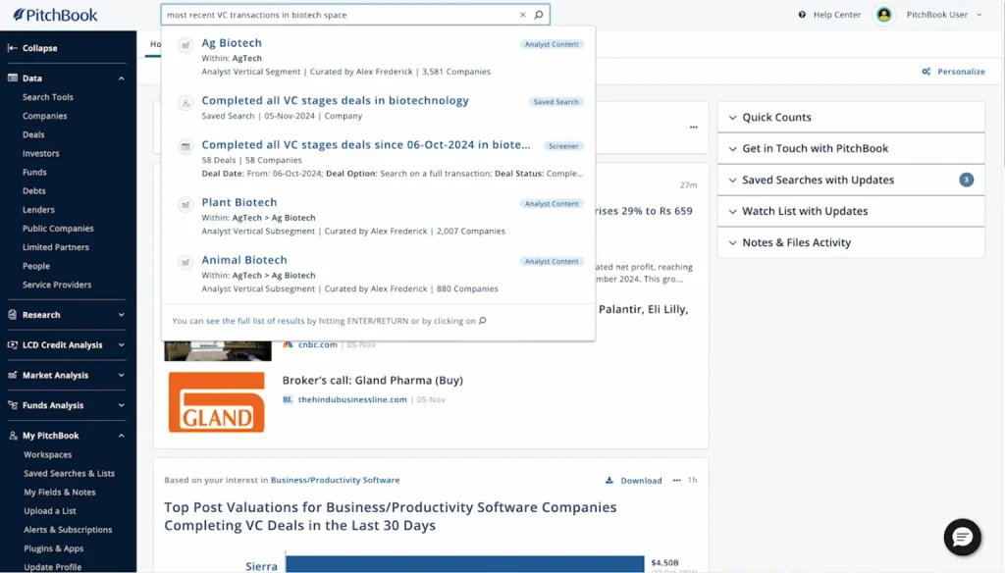Expand the Quick Counts panel
1005x573 pixels.
point(732,117)
